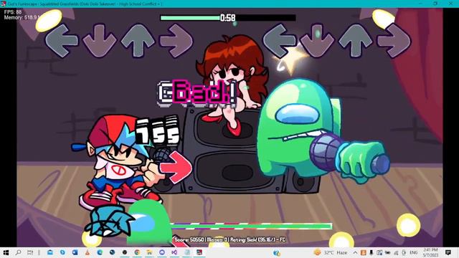Click the 0:58 song timer text
Screen dimensions: 459x258
pyautogui.click(x=228, y=18)
